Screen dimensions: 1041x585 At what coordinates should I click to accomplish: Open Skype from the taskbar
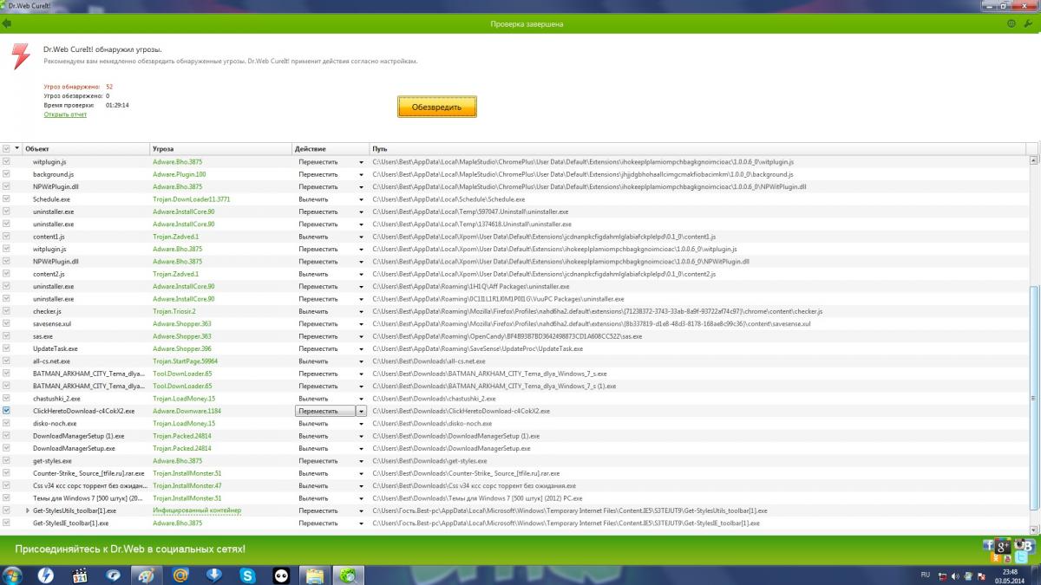click(248, 575)
